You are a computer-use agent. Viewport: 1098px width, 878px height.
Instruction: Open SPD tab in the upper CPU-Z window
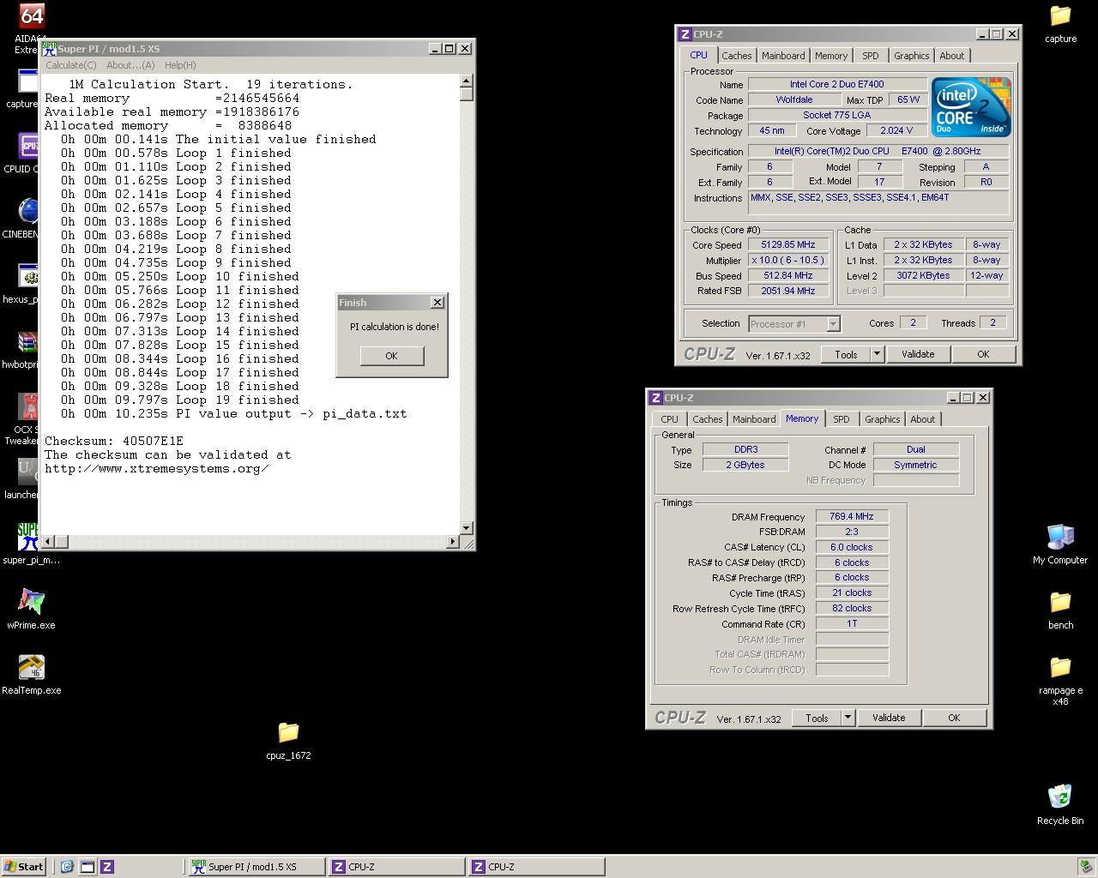pos(871,56)
